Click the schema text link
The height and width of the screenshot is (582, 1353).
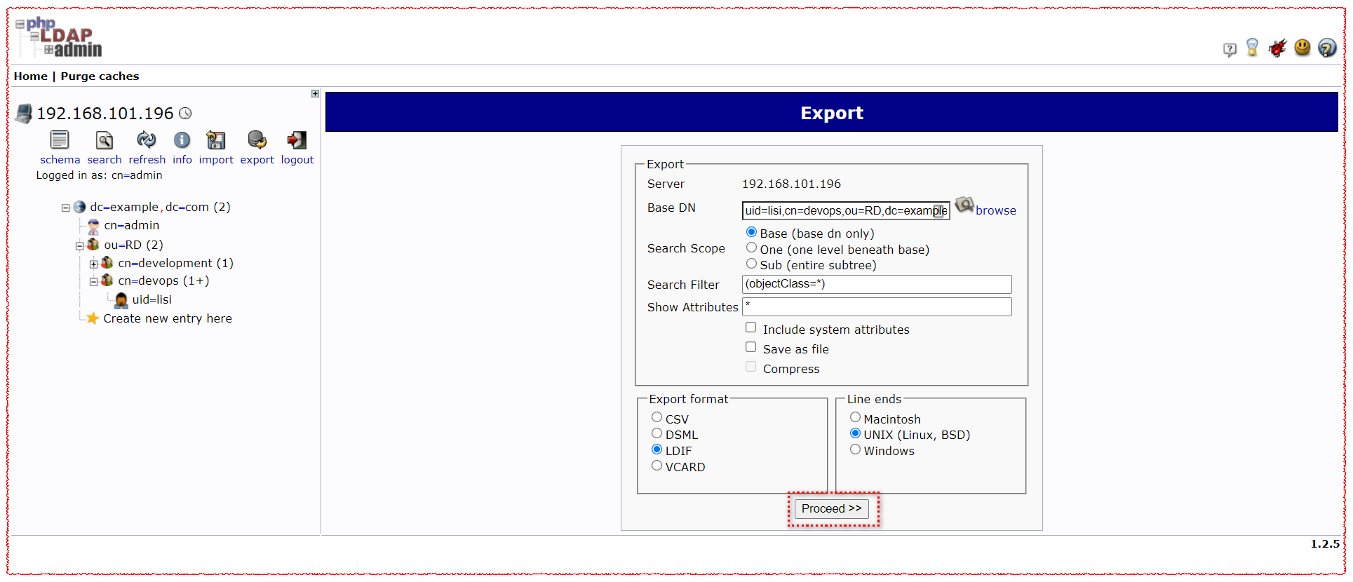(60, 160)
